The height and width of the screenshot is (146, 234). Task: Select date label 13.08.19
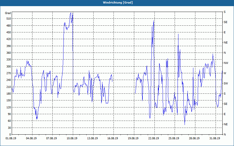click(92, 138)
